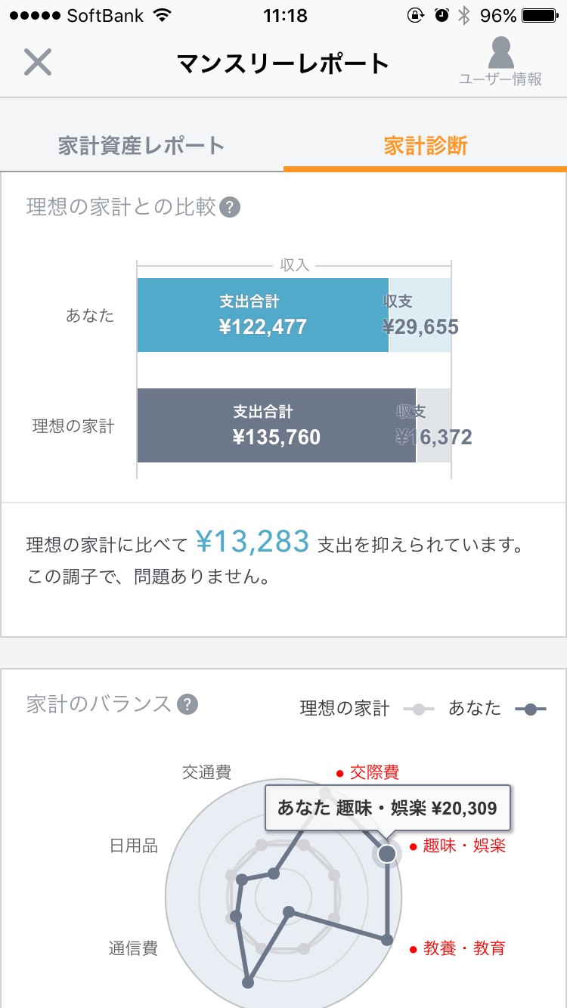
Task: Select the 趣味・娯楽 radar axis label
Action: [x=464, y=846]
